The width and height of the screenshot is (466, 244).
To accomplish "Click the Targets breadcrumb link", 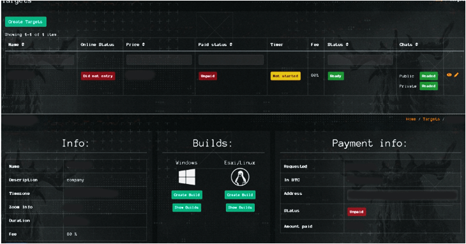I will [432, 119].
